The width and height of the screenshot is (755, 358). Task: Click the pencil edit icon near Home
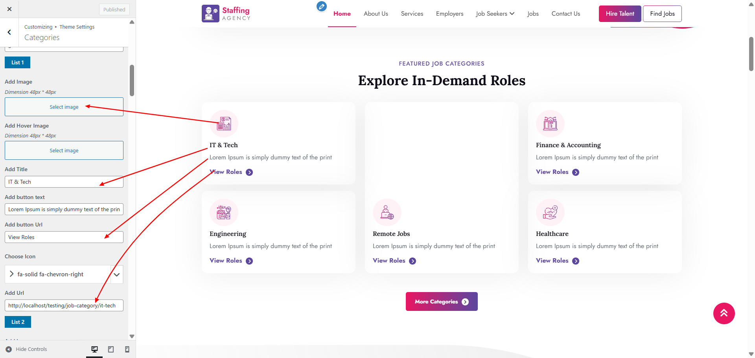tap(321, 7)
